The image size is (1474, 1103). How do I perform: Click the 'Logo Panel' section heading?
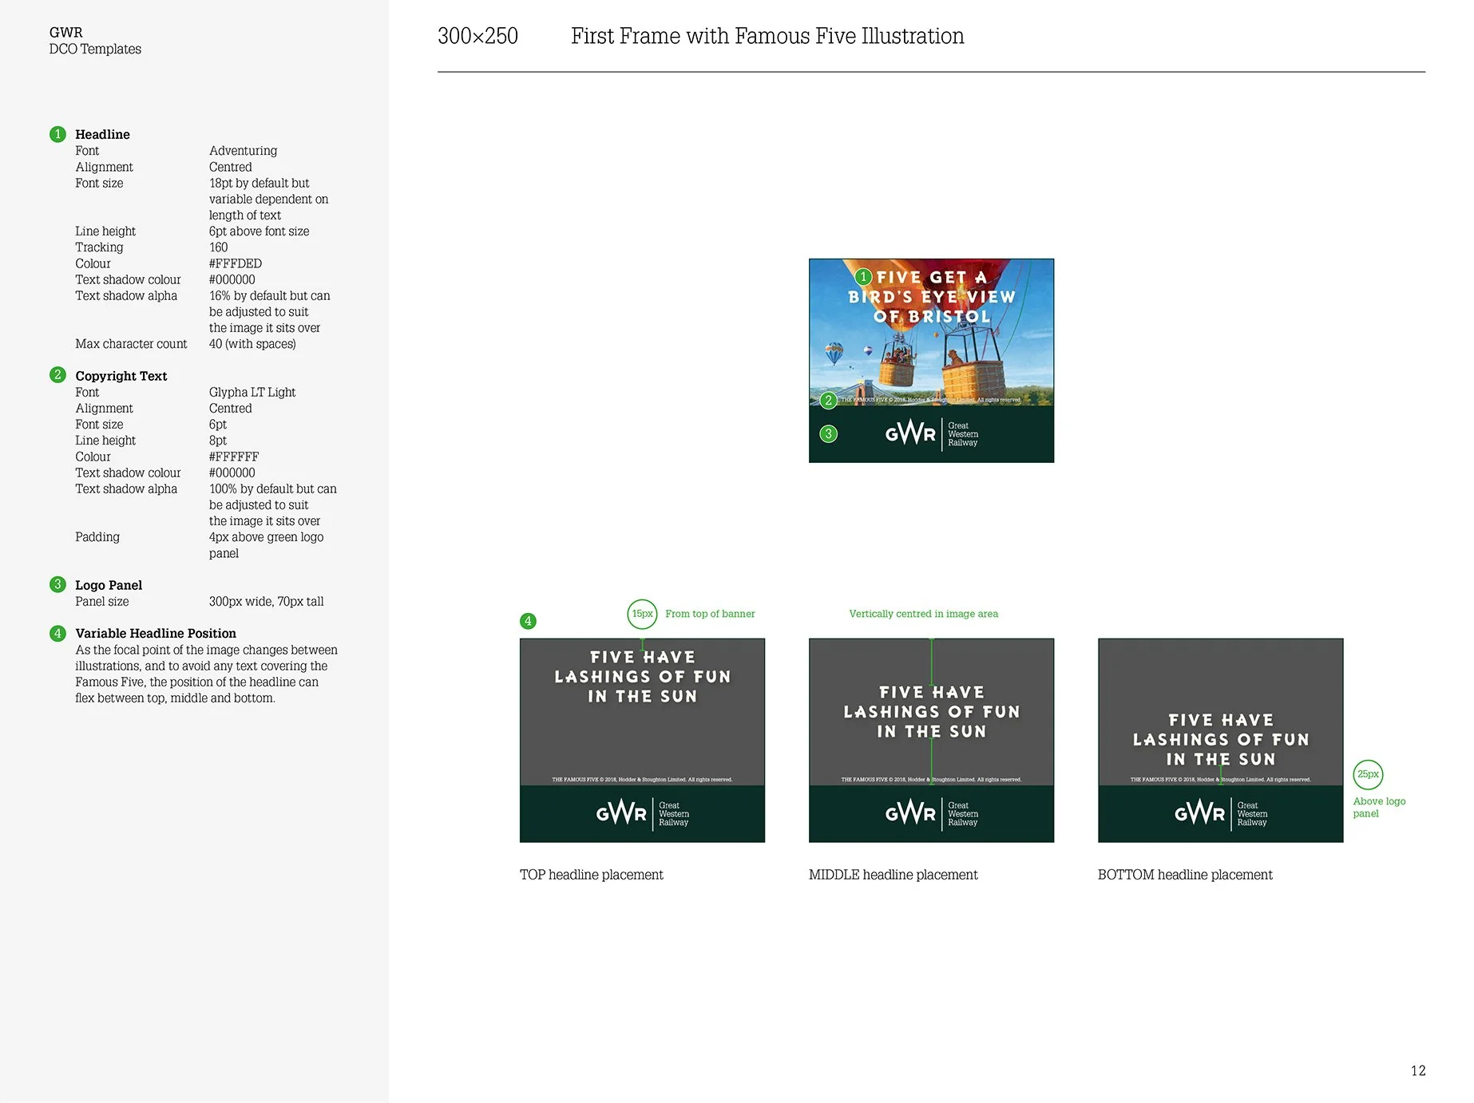pyautogui.click(x=109, y=585)
